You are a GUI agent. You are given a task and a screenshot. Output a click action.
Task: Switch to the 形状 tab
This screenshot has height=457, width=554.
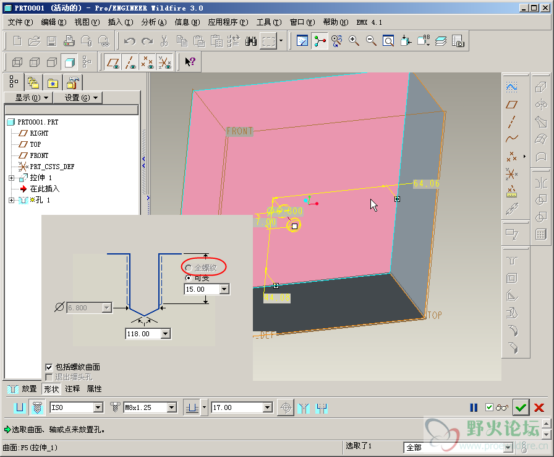[51, 389]
